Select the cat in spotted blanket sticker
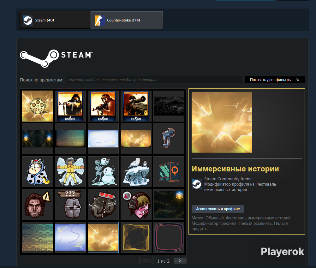 click(x=38, y=172)
